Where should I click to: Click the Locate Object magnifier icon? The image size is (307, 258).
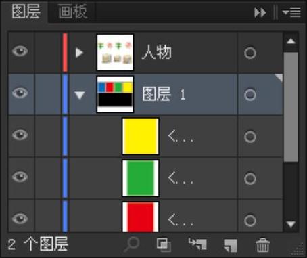pyautogui.click(x=132, y=244)
